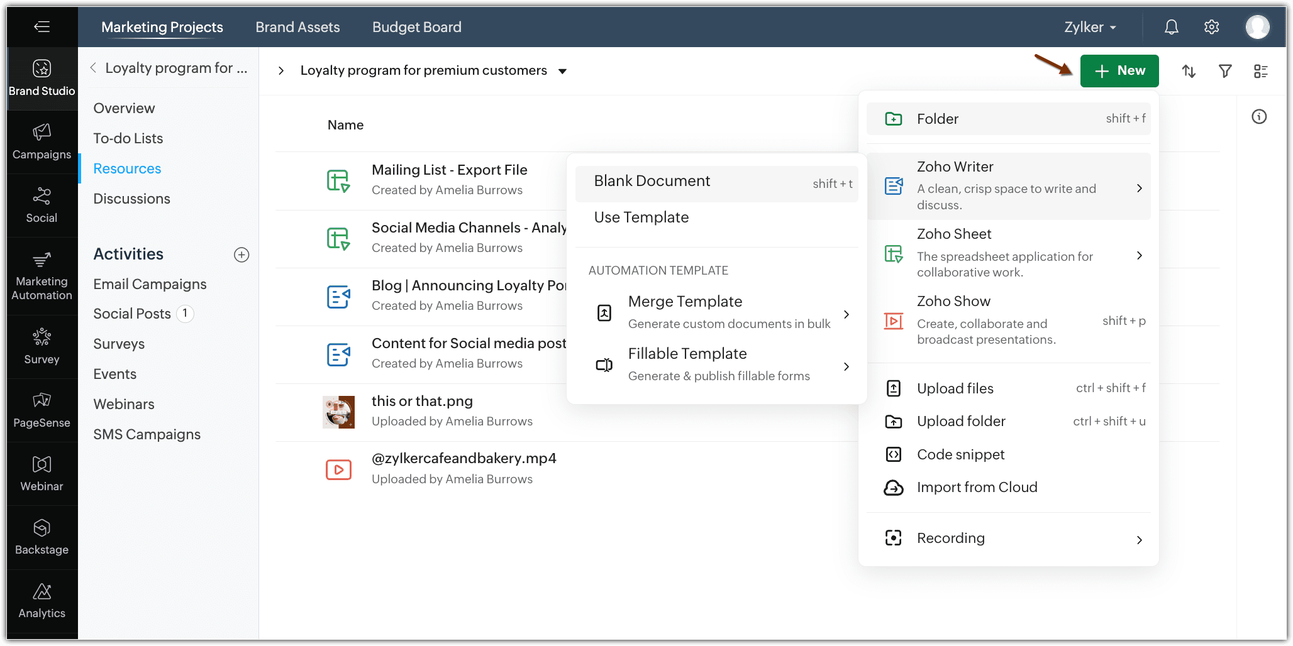Screen dimensions: 1293x646
Task: Open the Surveys activity
Action: pos(119,344)
